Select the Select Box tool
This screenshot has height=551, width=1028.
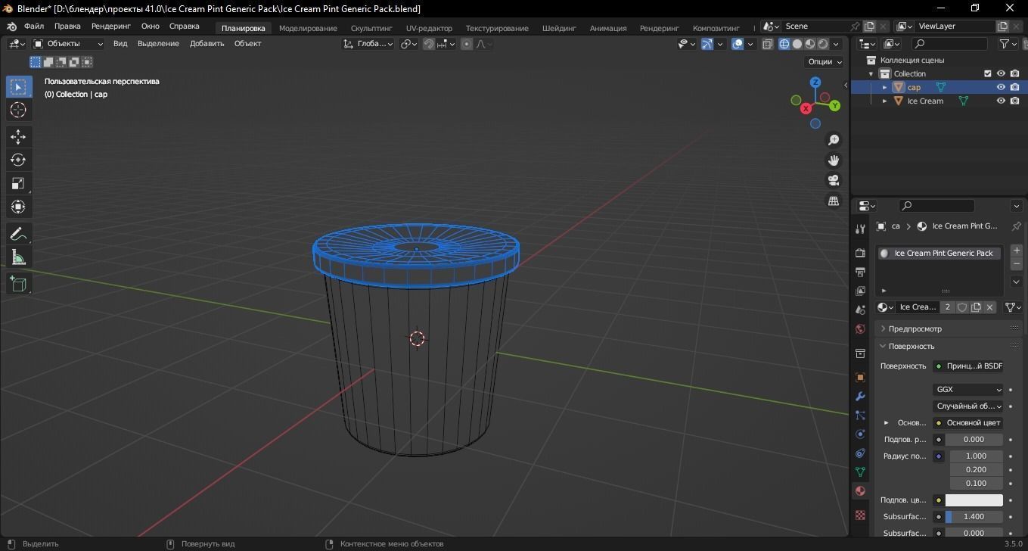[x=18, y=86]
